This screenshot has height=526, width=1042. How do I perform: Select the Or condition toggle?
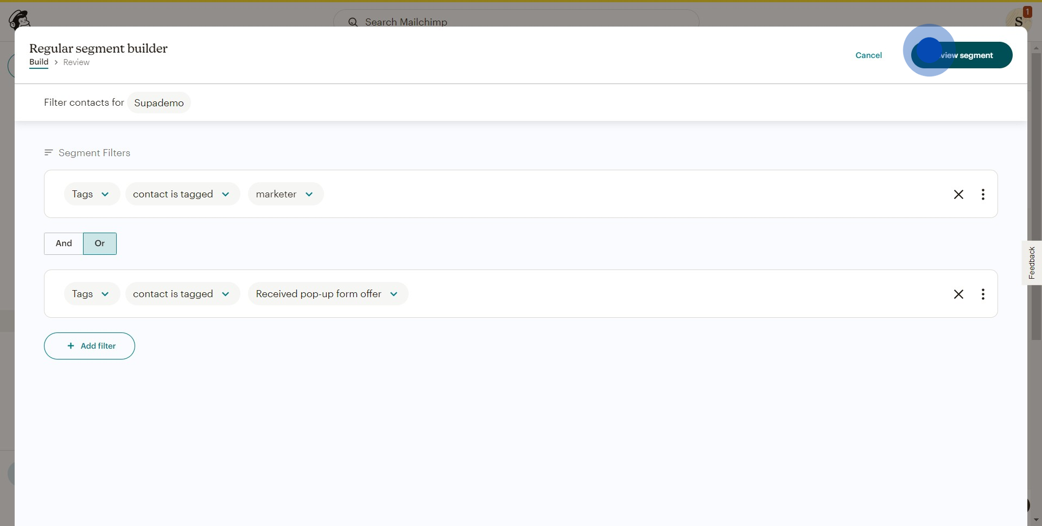(x=100, y=243)
